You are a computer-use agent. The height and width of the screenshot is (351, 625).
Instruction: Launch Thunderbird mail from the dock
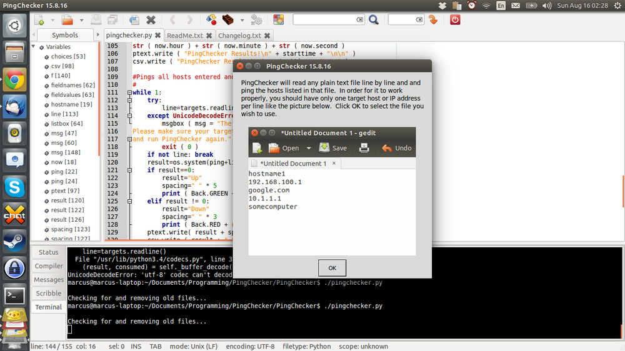click(15, 107)
